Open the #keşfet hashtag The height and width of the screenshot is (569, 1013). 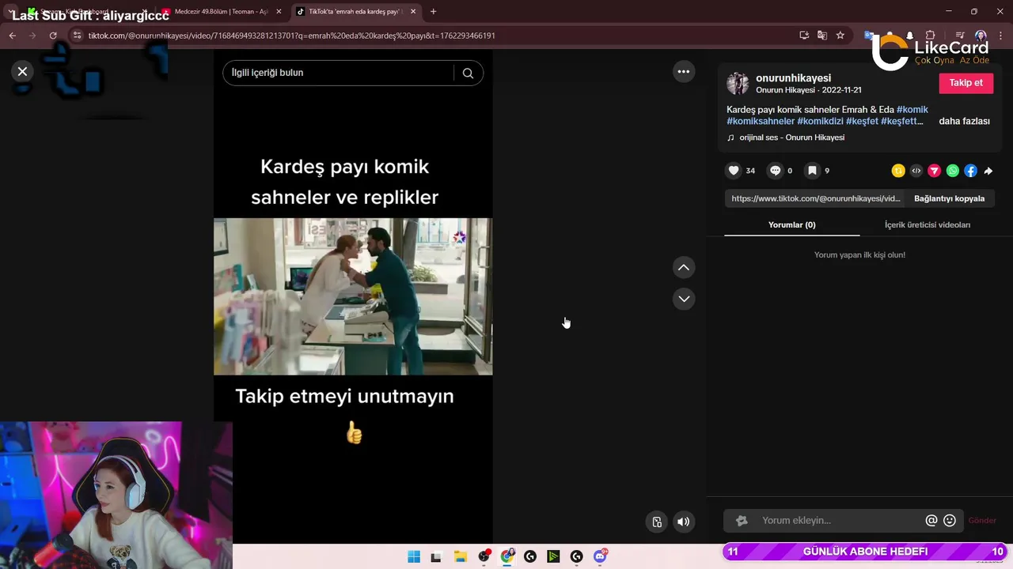[x=861, y=121]
